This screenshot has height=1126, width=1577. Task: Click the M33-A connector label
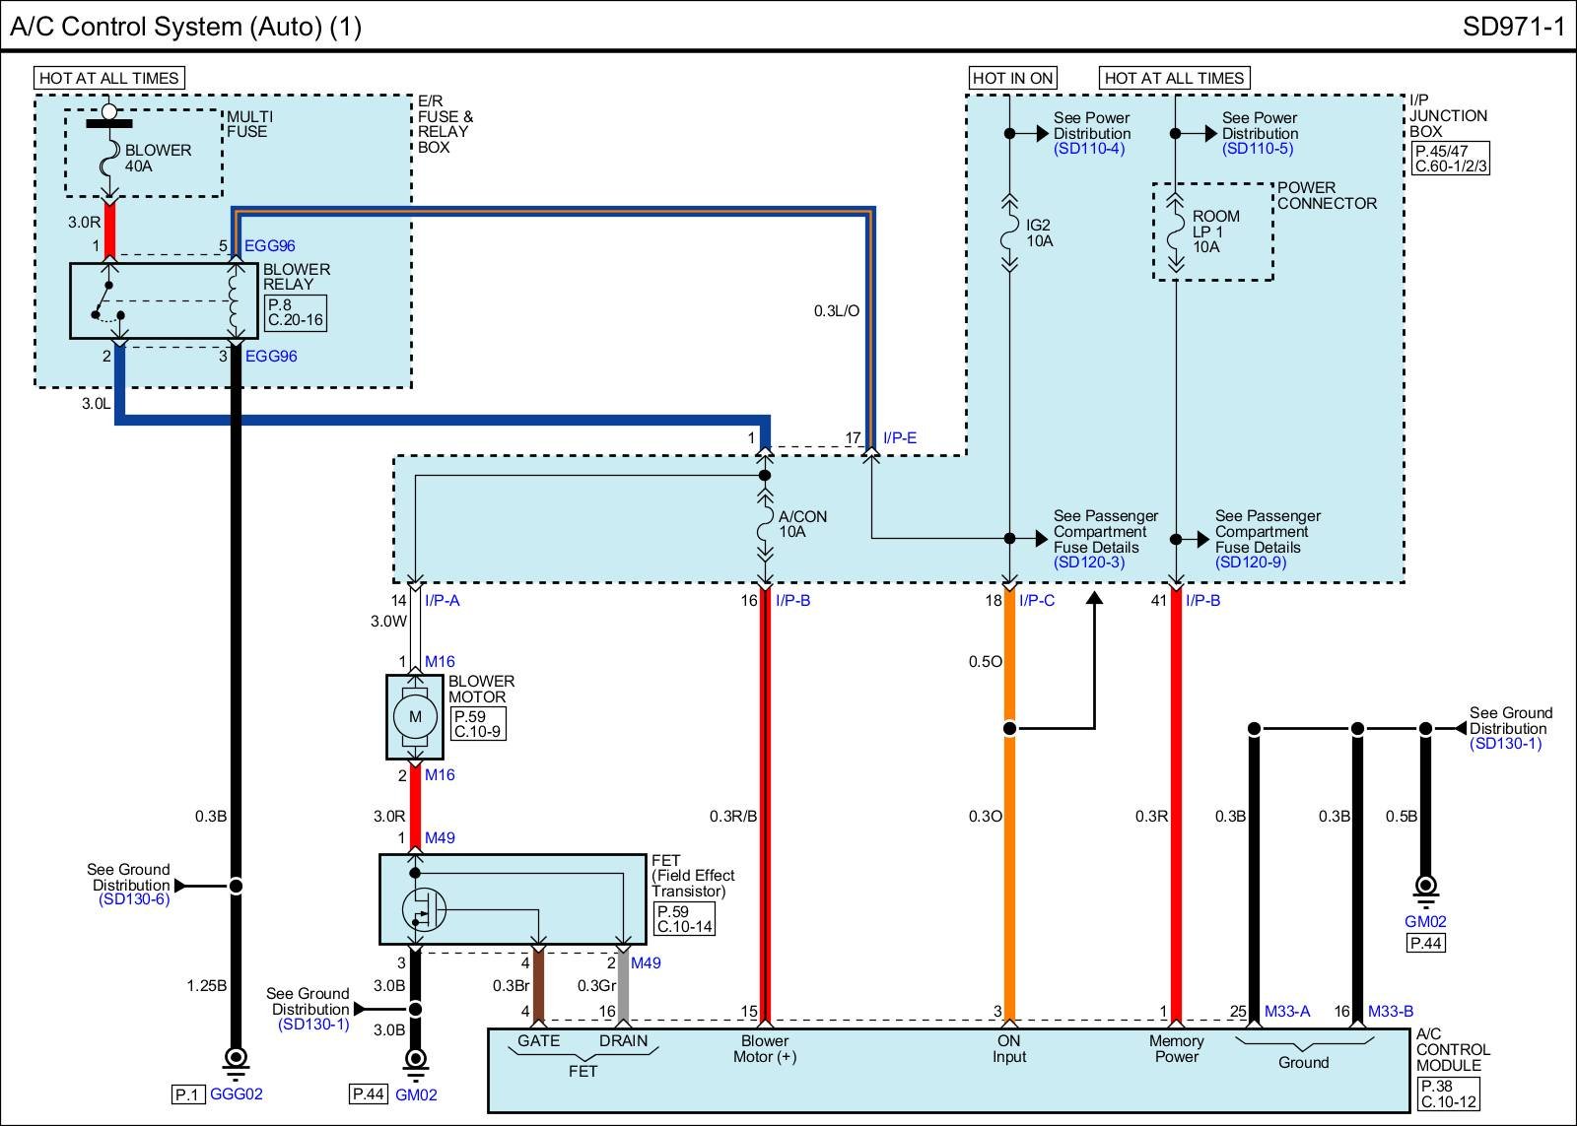pyautogui.click(x=1287, y=1011)
